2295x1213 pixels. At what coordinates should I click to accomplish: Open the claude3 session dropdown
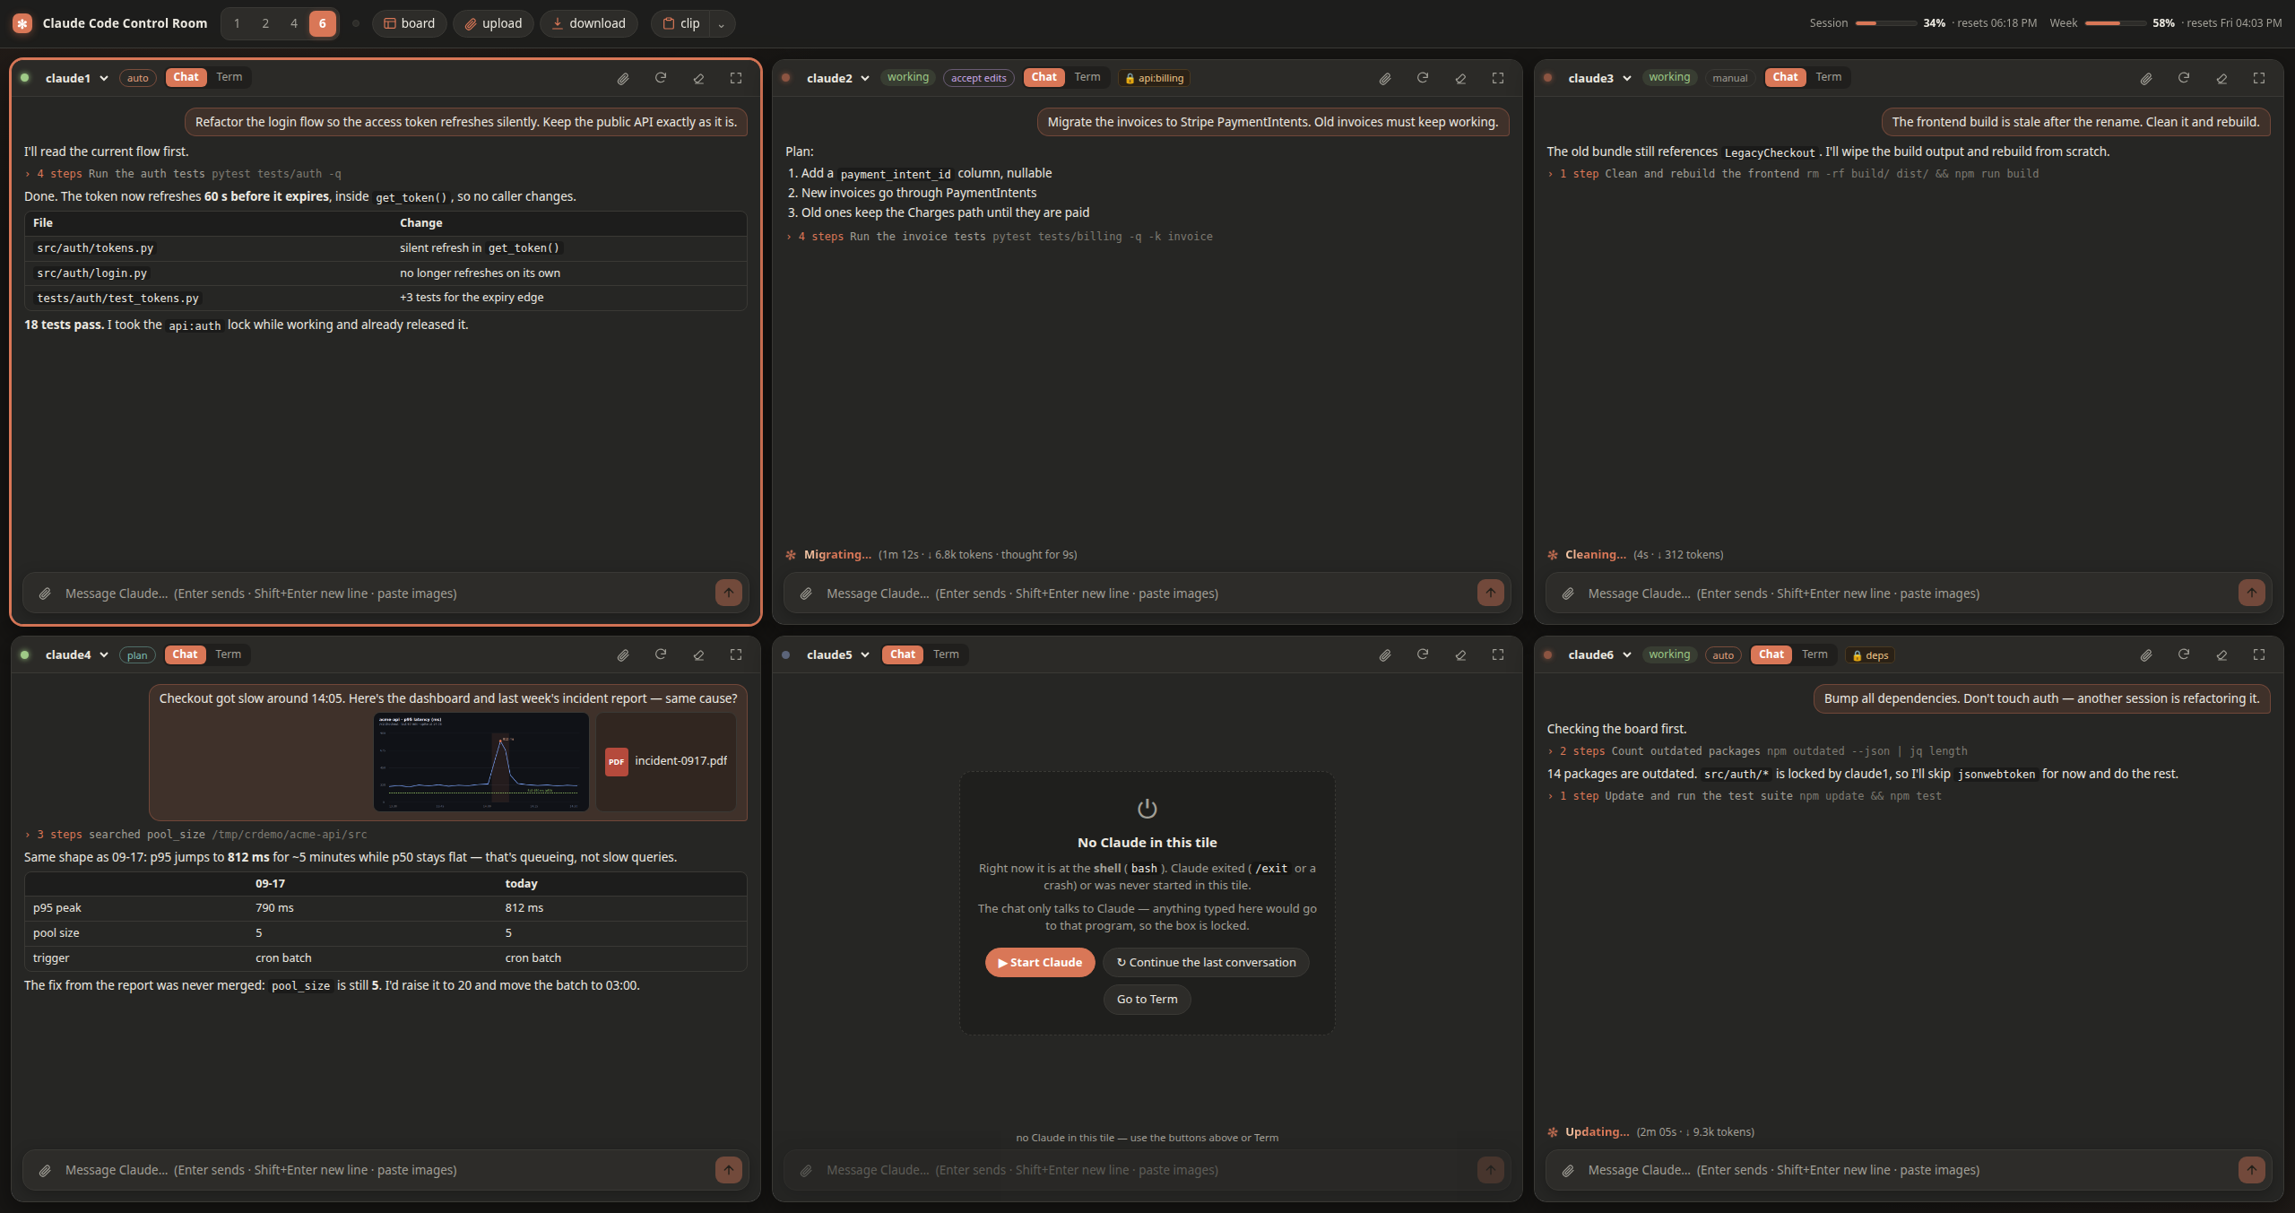point(1599,78)
